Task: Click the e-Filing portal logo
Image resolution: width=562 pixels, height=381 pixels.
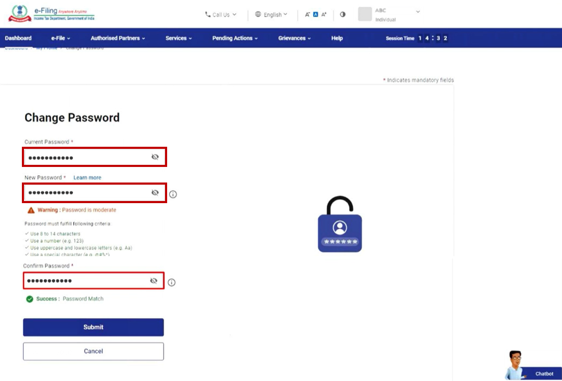Action: pos(51,14)
